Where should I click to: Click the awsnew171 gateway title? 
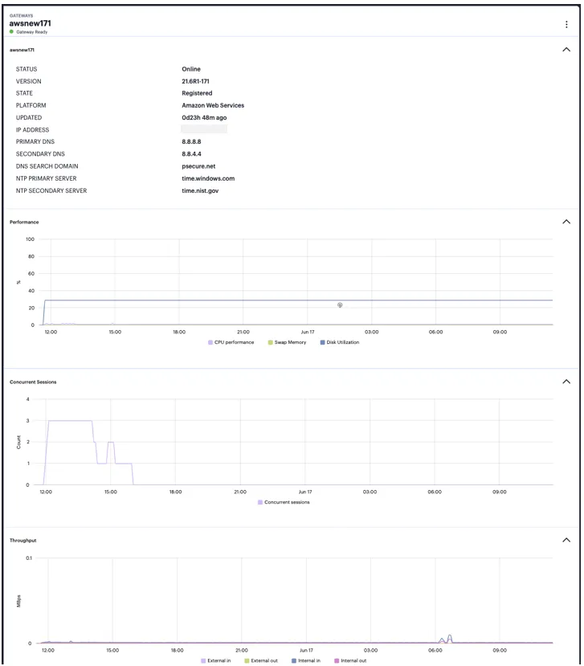point(31,23)
